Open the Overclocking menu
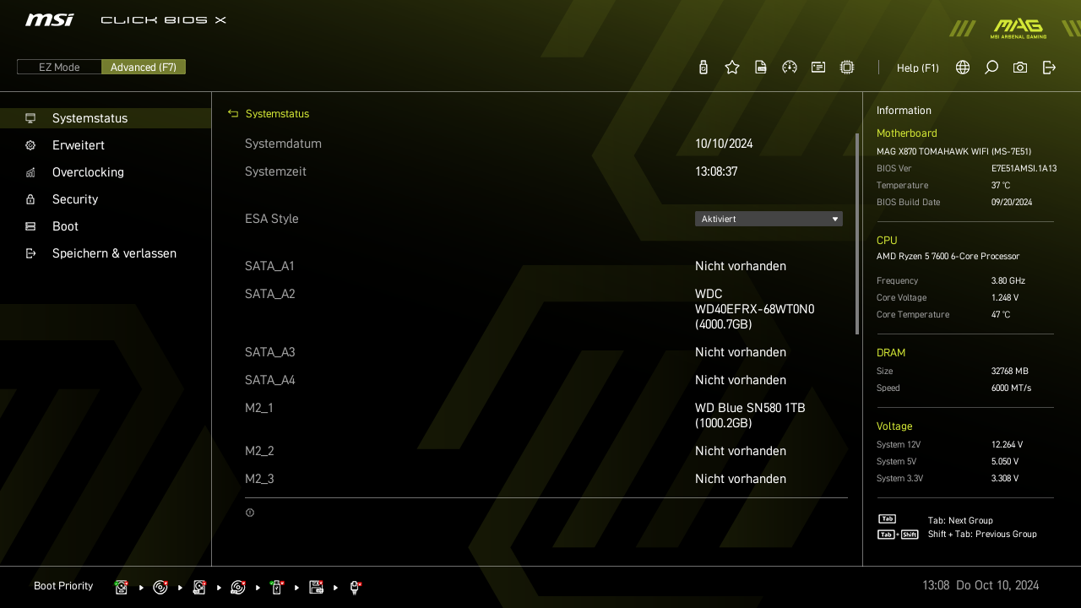Screen dimensions: 1081x608 click(x=88, y=172)
